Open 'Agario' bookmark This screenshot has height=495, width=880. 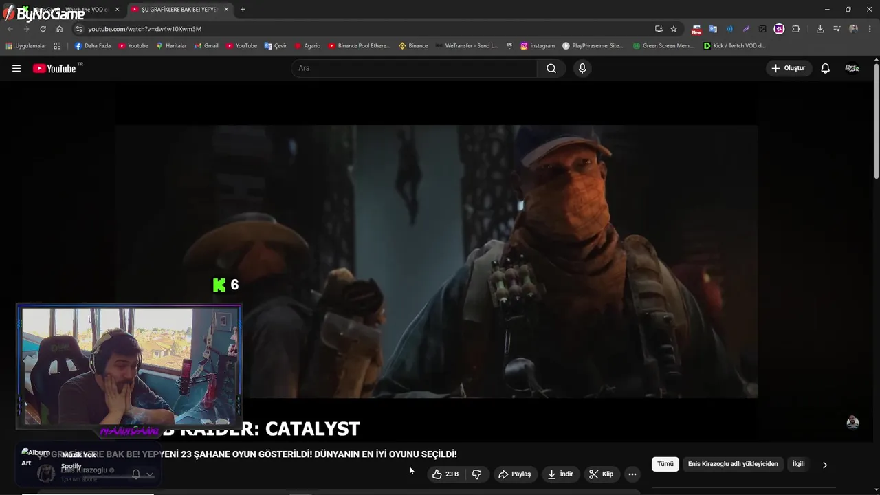[307, 46]
